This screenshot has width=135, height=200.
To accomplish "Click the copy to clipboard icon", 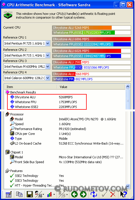I will tap(19, 194).
